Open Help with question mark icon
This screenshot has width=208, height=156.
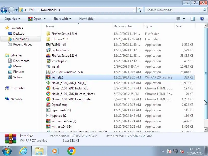[x=202, y=19]
